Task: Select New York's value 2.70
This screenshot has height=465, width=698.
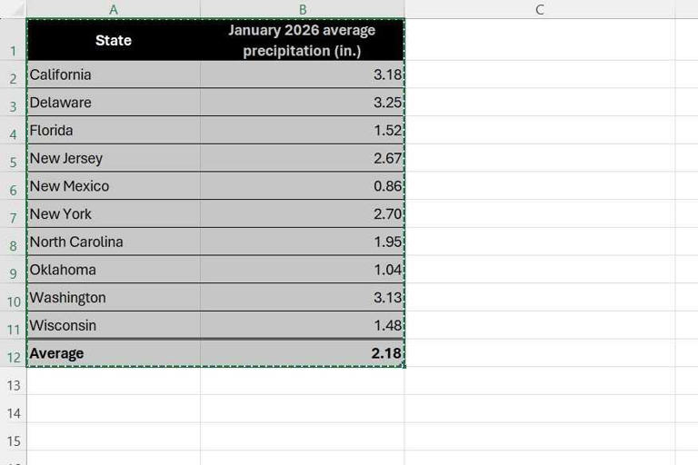Action: coord(303,214)
